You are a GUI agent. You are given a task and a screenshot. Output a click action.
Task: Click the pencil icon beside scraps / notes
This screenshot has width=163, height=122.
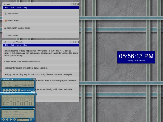[5, 36]
